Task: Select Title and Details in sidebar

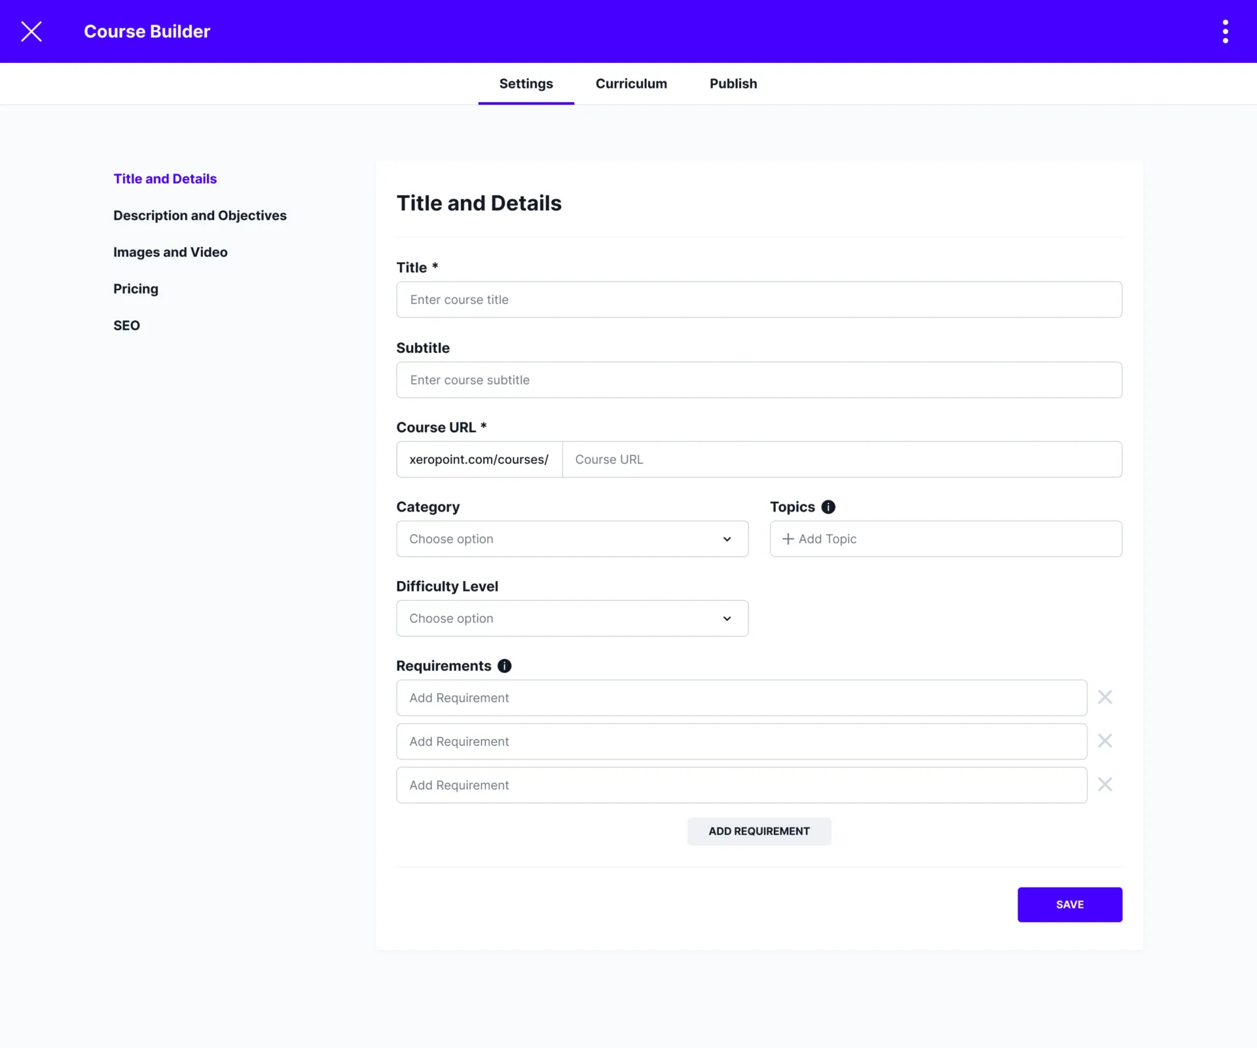Action: point(165,179)
